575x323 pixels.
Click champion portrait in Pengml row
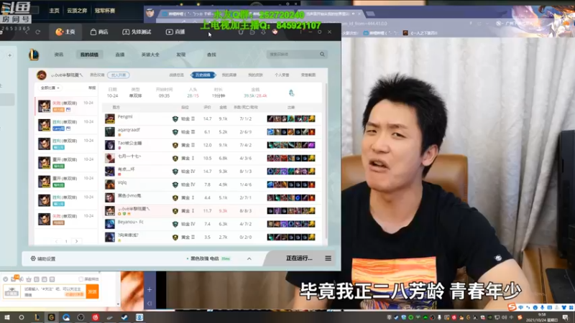[110, 118]
